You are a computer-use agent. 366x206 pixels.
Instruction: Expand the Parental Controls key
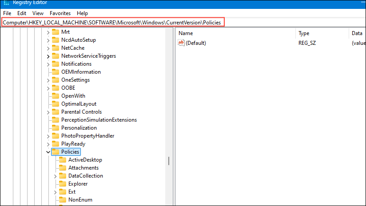point(48,112)
